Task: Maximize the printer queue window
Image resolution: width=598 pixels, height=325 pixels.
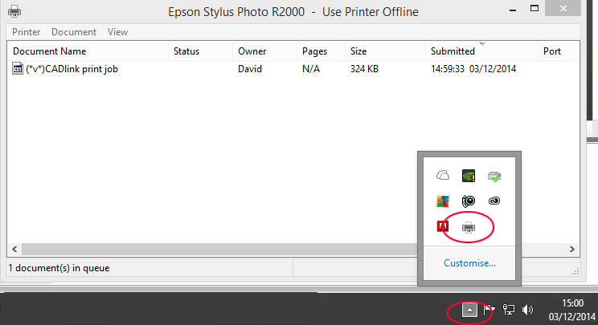Action: [x=535, y=8]
